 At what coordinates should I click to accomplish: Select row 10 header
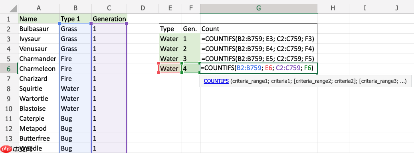click(x=8, y=108)
